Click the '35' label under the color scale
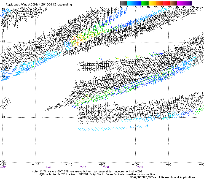The width and height of the screenshot is (204, 179). (170, 7)
